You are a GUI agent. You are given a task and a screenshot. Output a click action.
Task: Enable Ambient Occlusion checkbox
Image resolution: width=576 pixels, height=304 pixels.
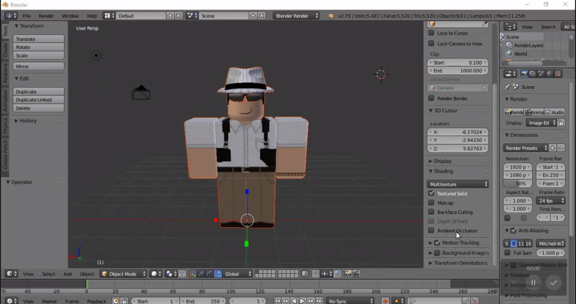click(x=431, y=230)
